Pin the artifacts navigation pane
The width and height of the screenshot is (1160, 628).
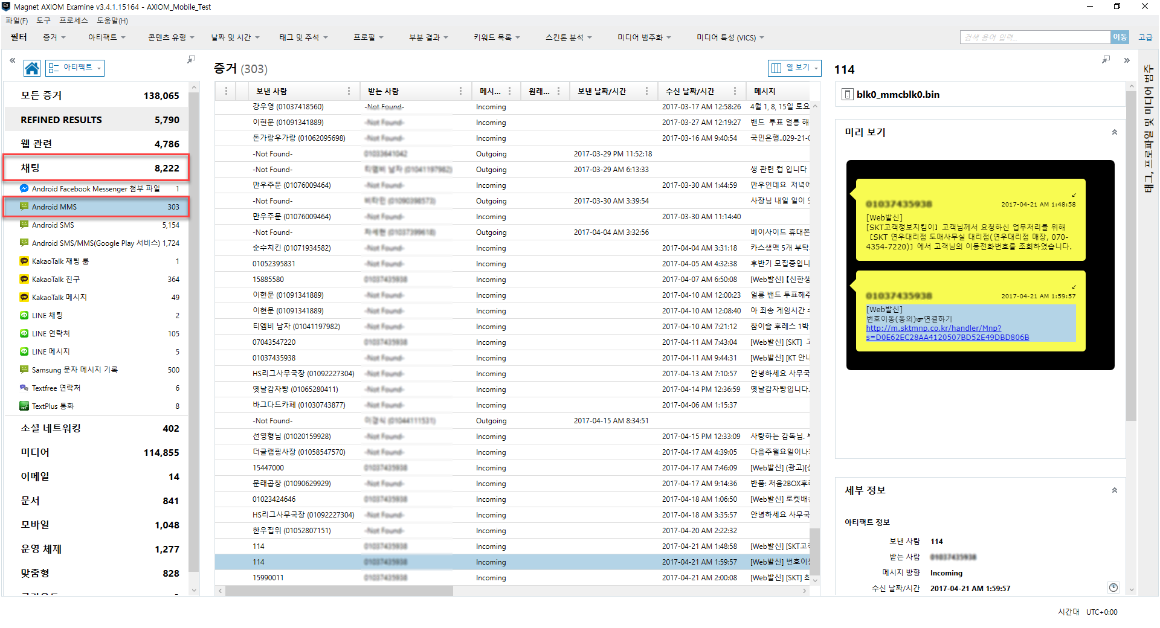[x=191, y=60]
